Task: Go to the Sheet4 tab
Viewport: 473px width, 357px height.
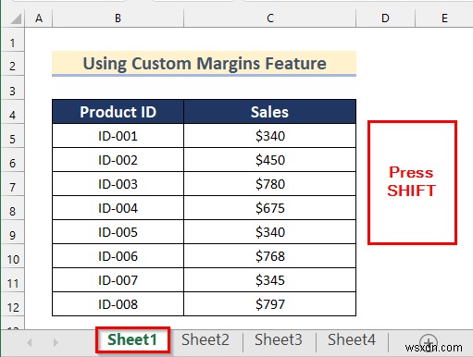Action: 352,339
